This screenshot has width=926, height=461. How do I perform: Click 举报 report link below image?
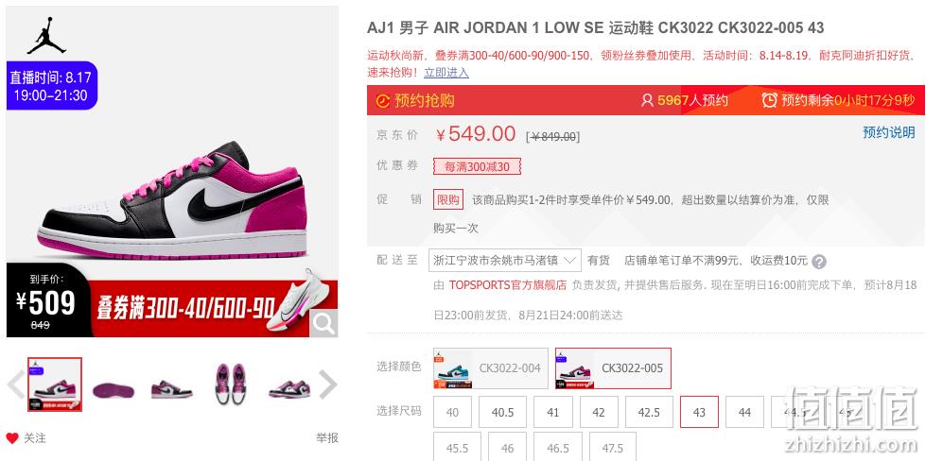click(327, 438)
